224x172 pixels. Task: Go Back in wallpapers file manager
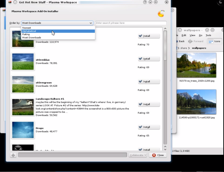click(180, 41)
